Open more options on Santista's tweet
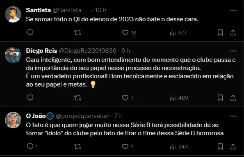The height and width of the screenshot is (157, 244). [233, 10]
